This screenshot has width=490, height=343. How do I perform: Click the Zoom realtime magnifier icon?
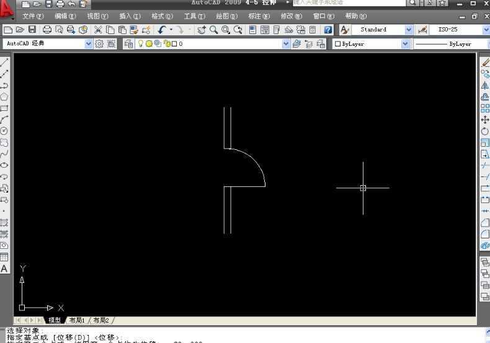point(214,30)
